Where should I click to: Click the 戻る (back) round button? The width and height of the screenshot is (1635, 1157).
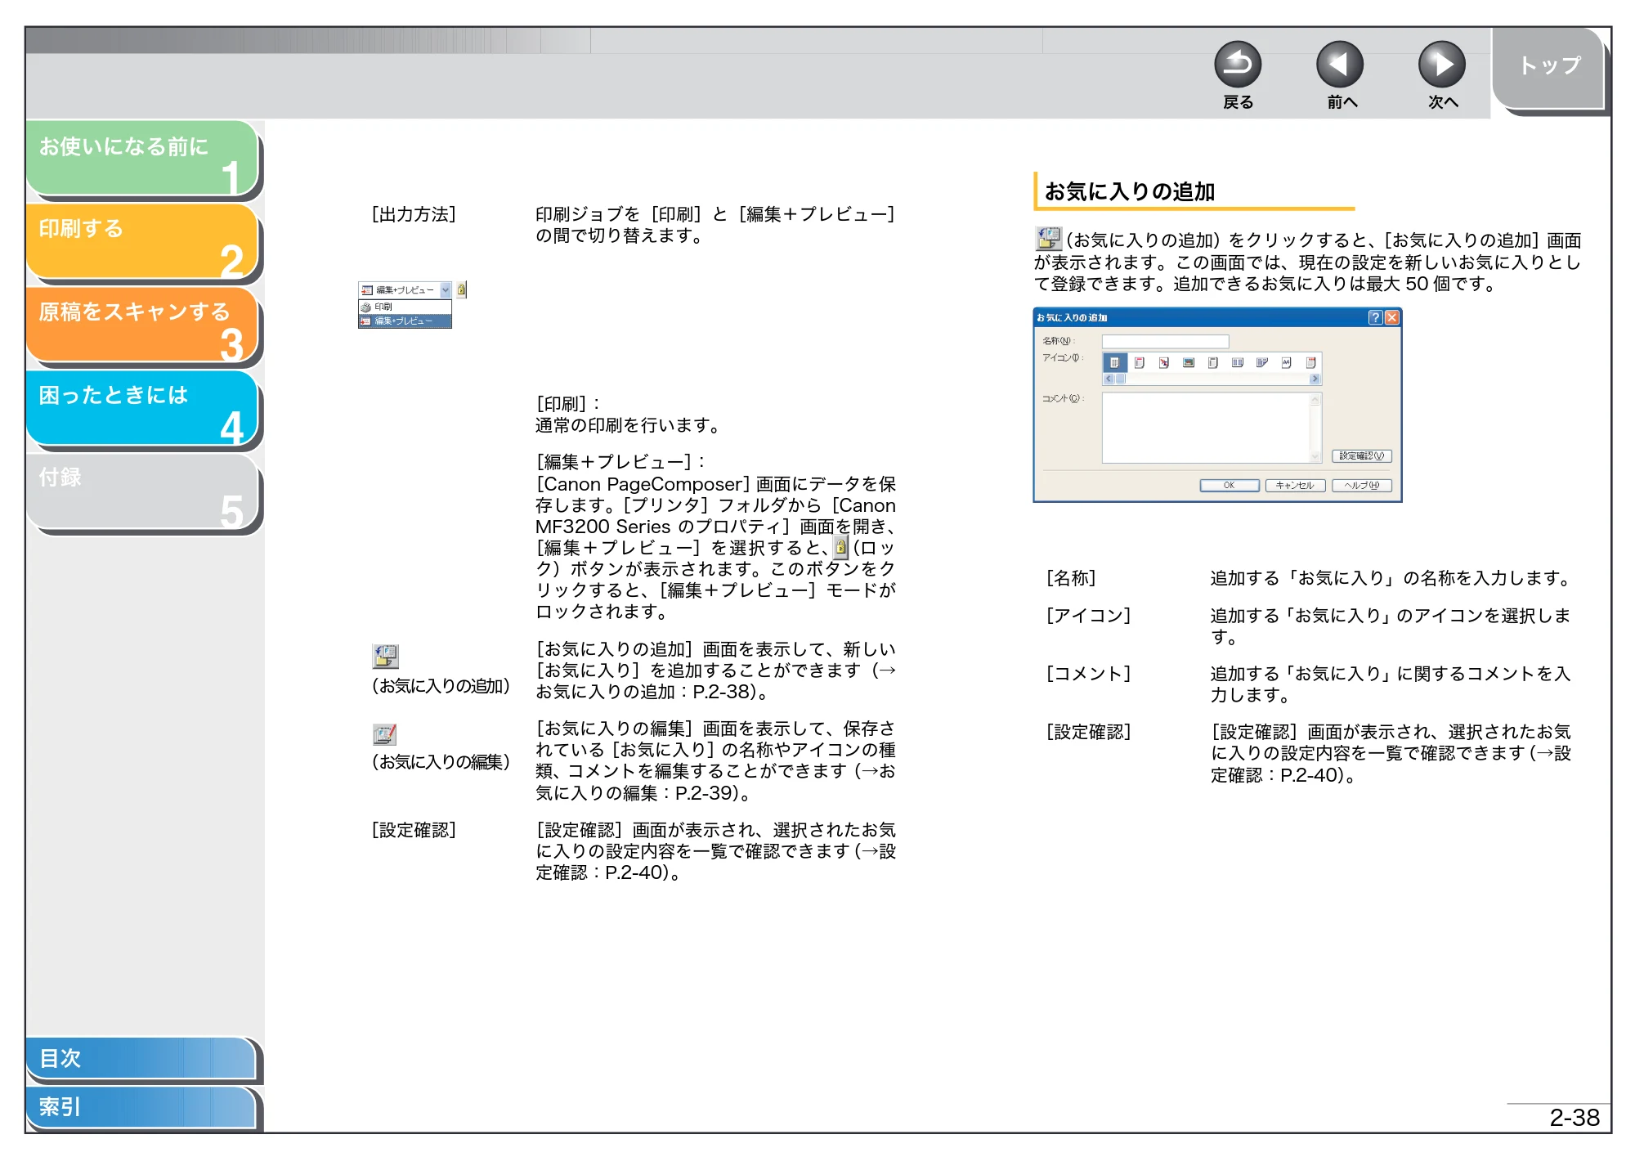(1238, 65)
